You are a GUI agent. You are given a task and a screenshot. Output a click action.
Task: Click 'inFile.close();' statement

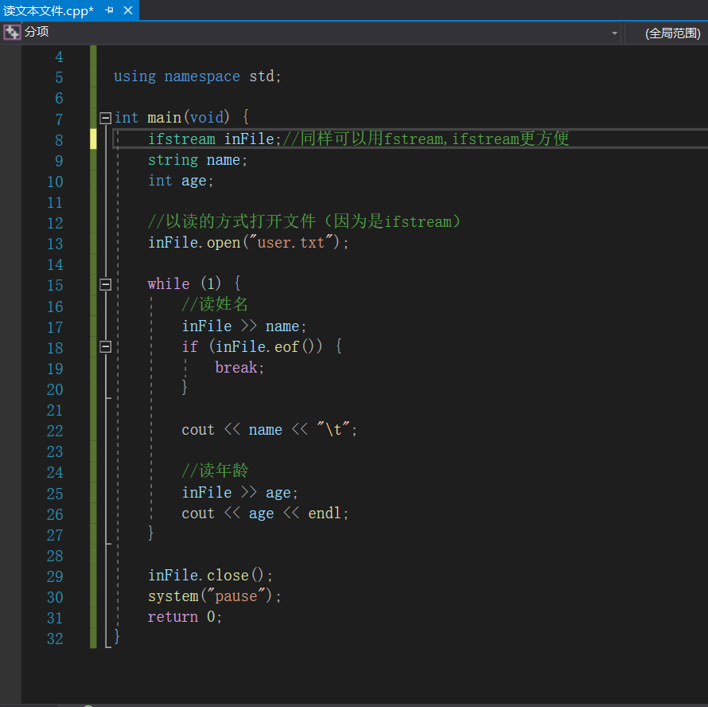211,576
